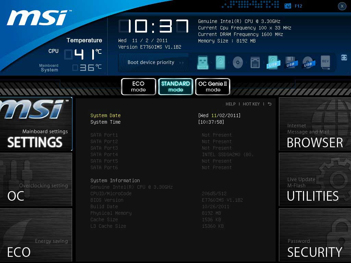Click the Build Date value 10/26/2011
Screen dimensions: 351x263
click(x=215, y=206)
